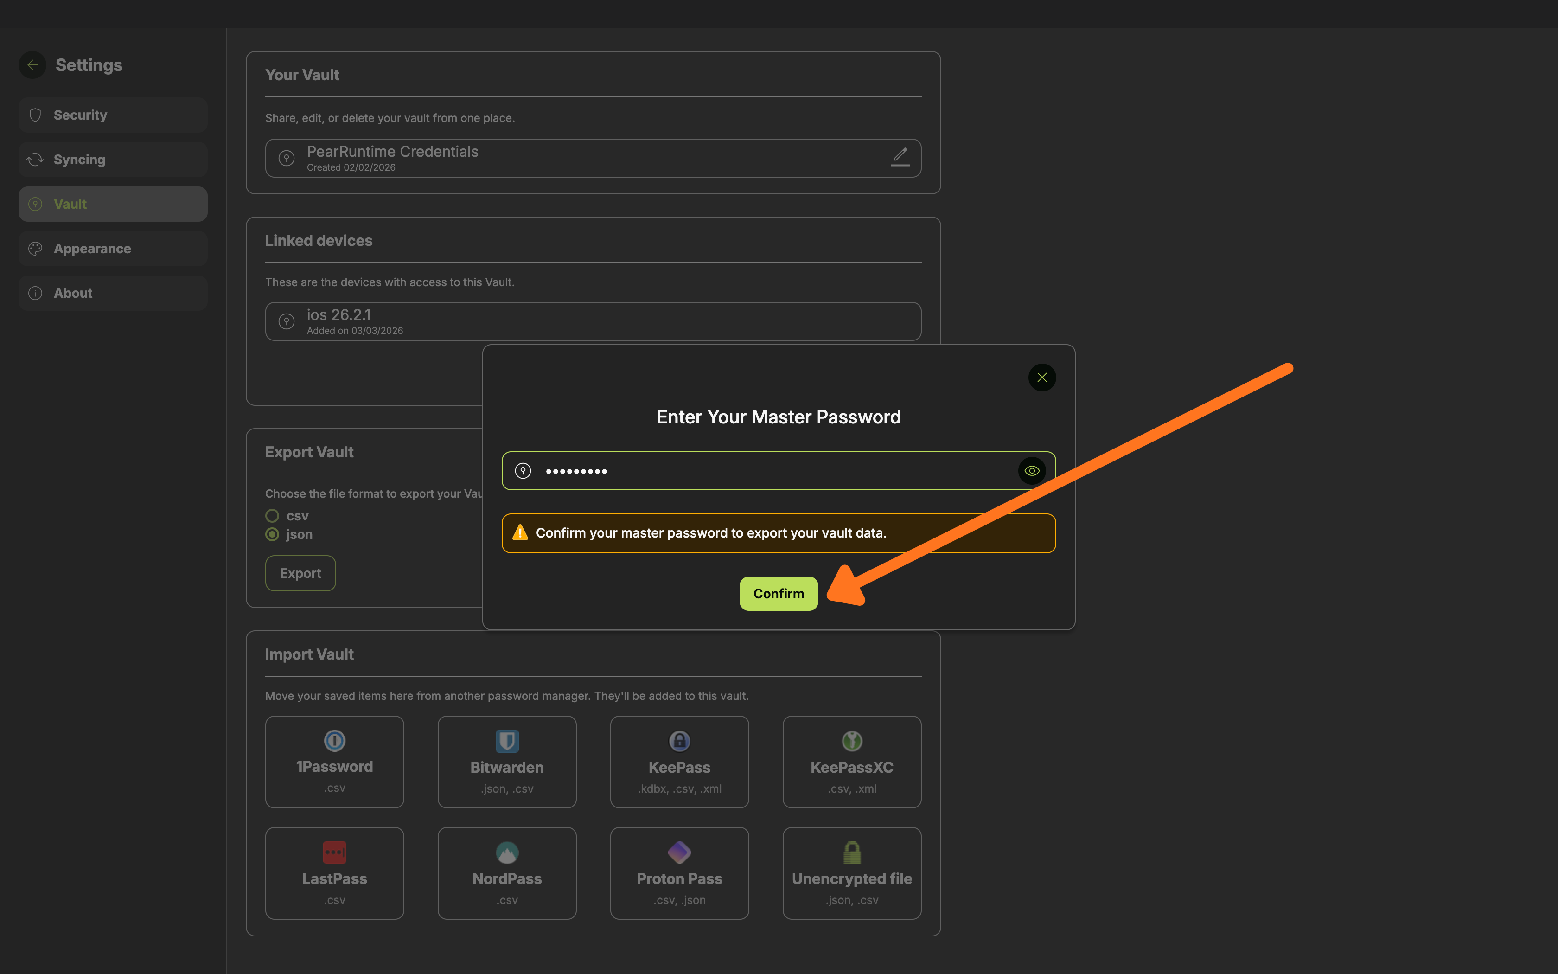Select the NordPass import icon
The height and width of the screenshot is (974, 1558).
tap(507, 852)
